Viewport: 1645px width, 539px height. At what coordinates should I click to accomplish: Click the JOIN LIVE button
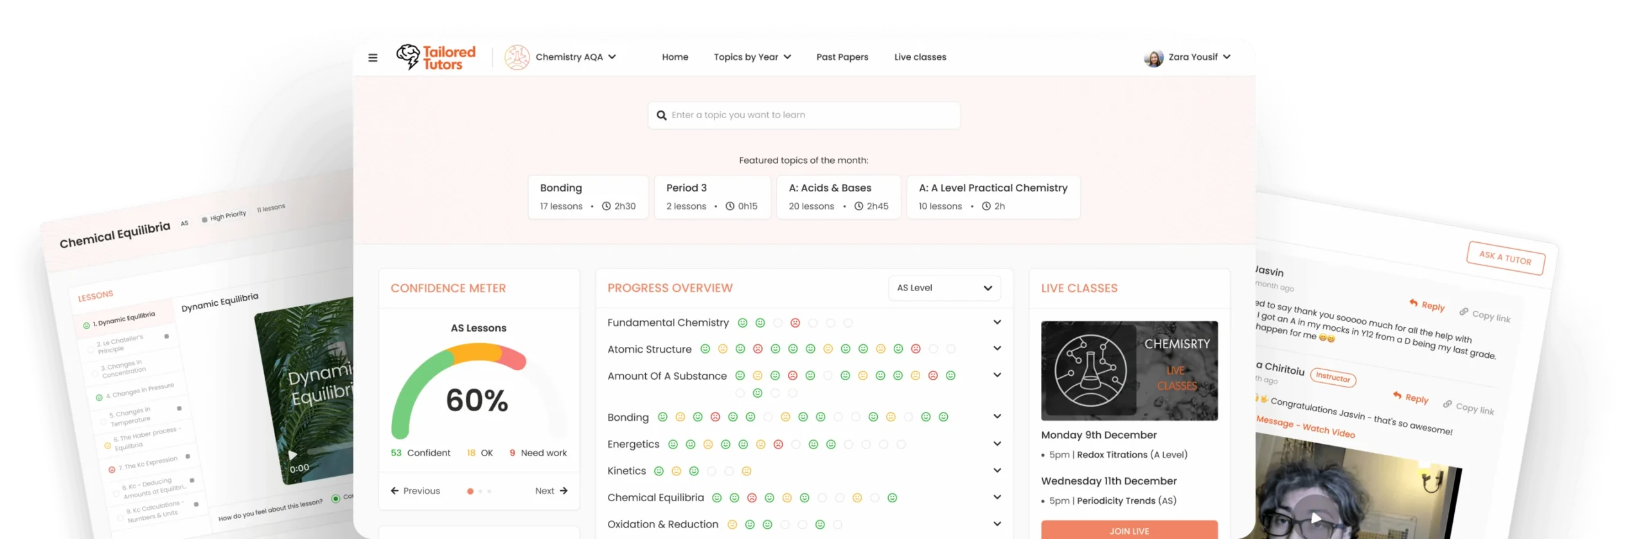click(x=1129, y=530)
